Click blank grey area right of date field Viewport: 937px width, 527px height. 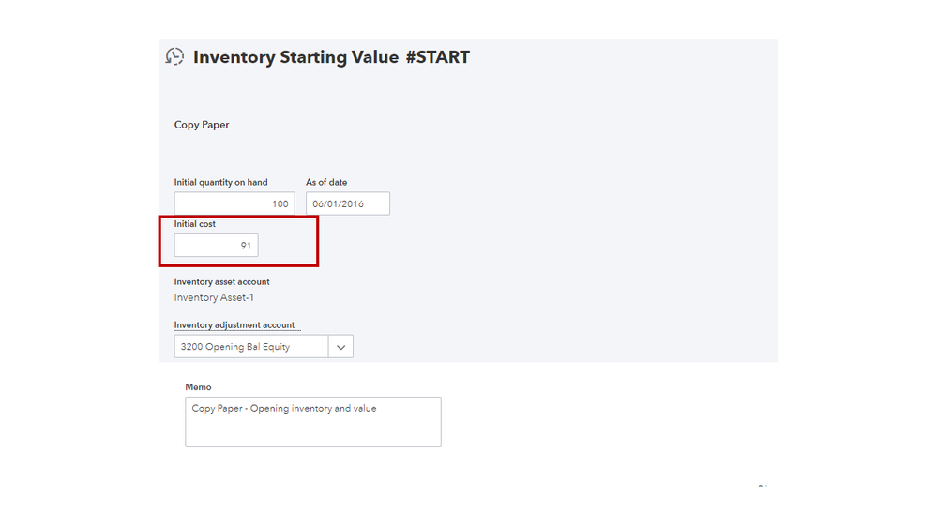click(x=563, y=203)
